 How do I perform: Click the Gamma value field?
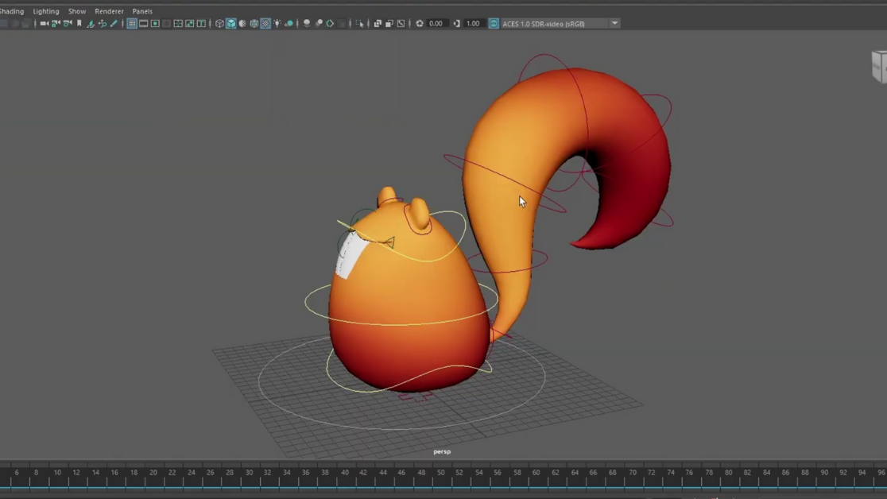click(x=473, y=24)
